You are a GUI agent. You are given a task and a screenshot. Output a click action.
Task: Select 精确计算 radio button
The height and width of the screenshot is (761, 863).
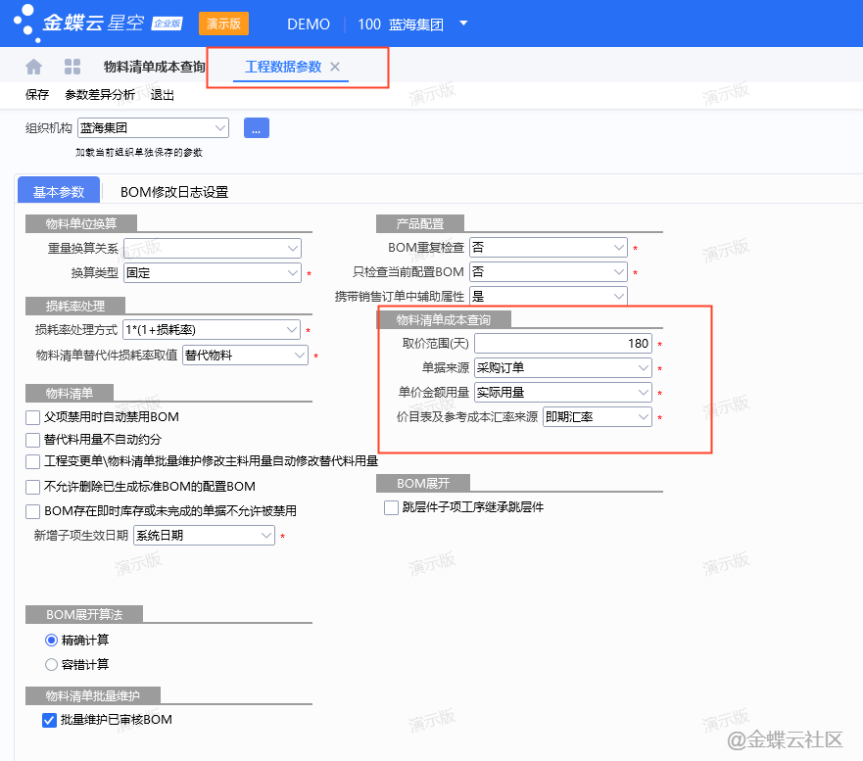click(x=52, y=641)
